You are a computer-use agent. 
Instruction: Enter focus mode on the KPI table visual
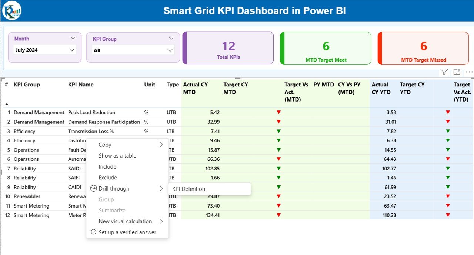[x=457, y=72]
